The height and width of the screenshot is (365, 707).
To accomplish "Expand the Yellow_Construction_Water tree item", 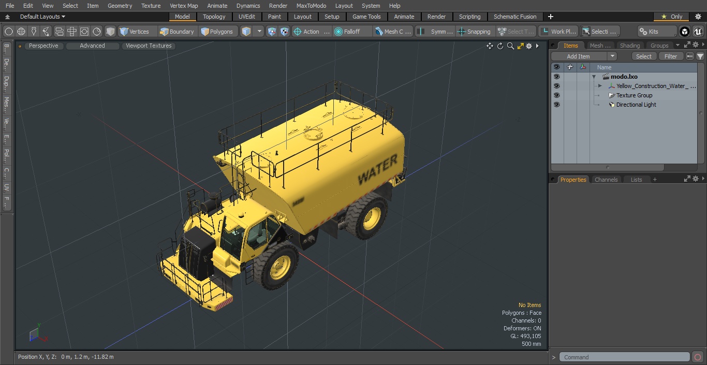I will pyautogui.click(x=600, y=86).
